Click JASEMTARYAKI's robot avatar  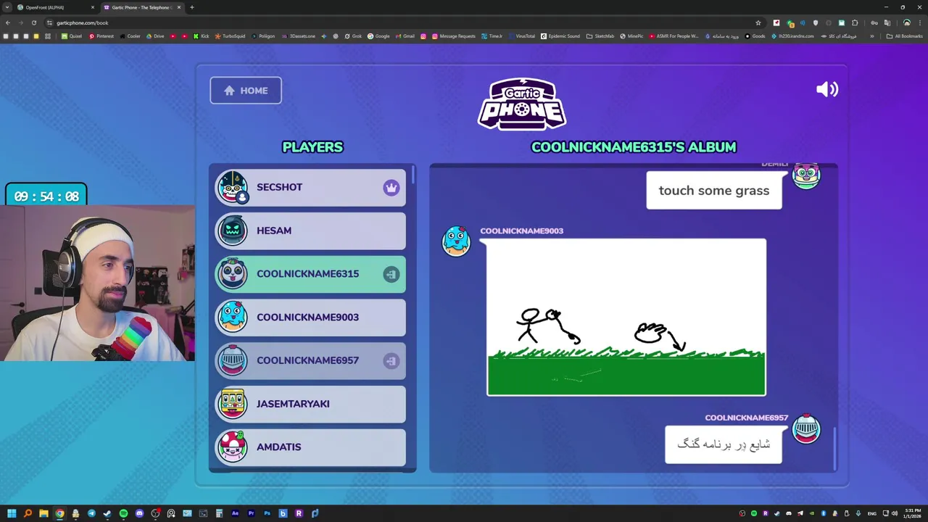[x=233, y=404]
